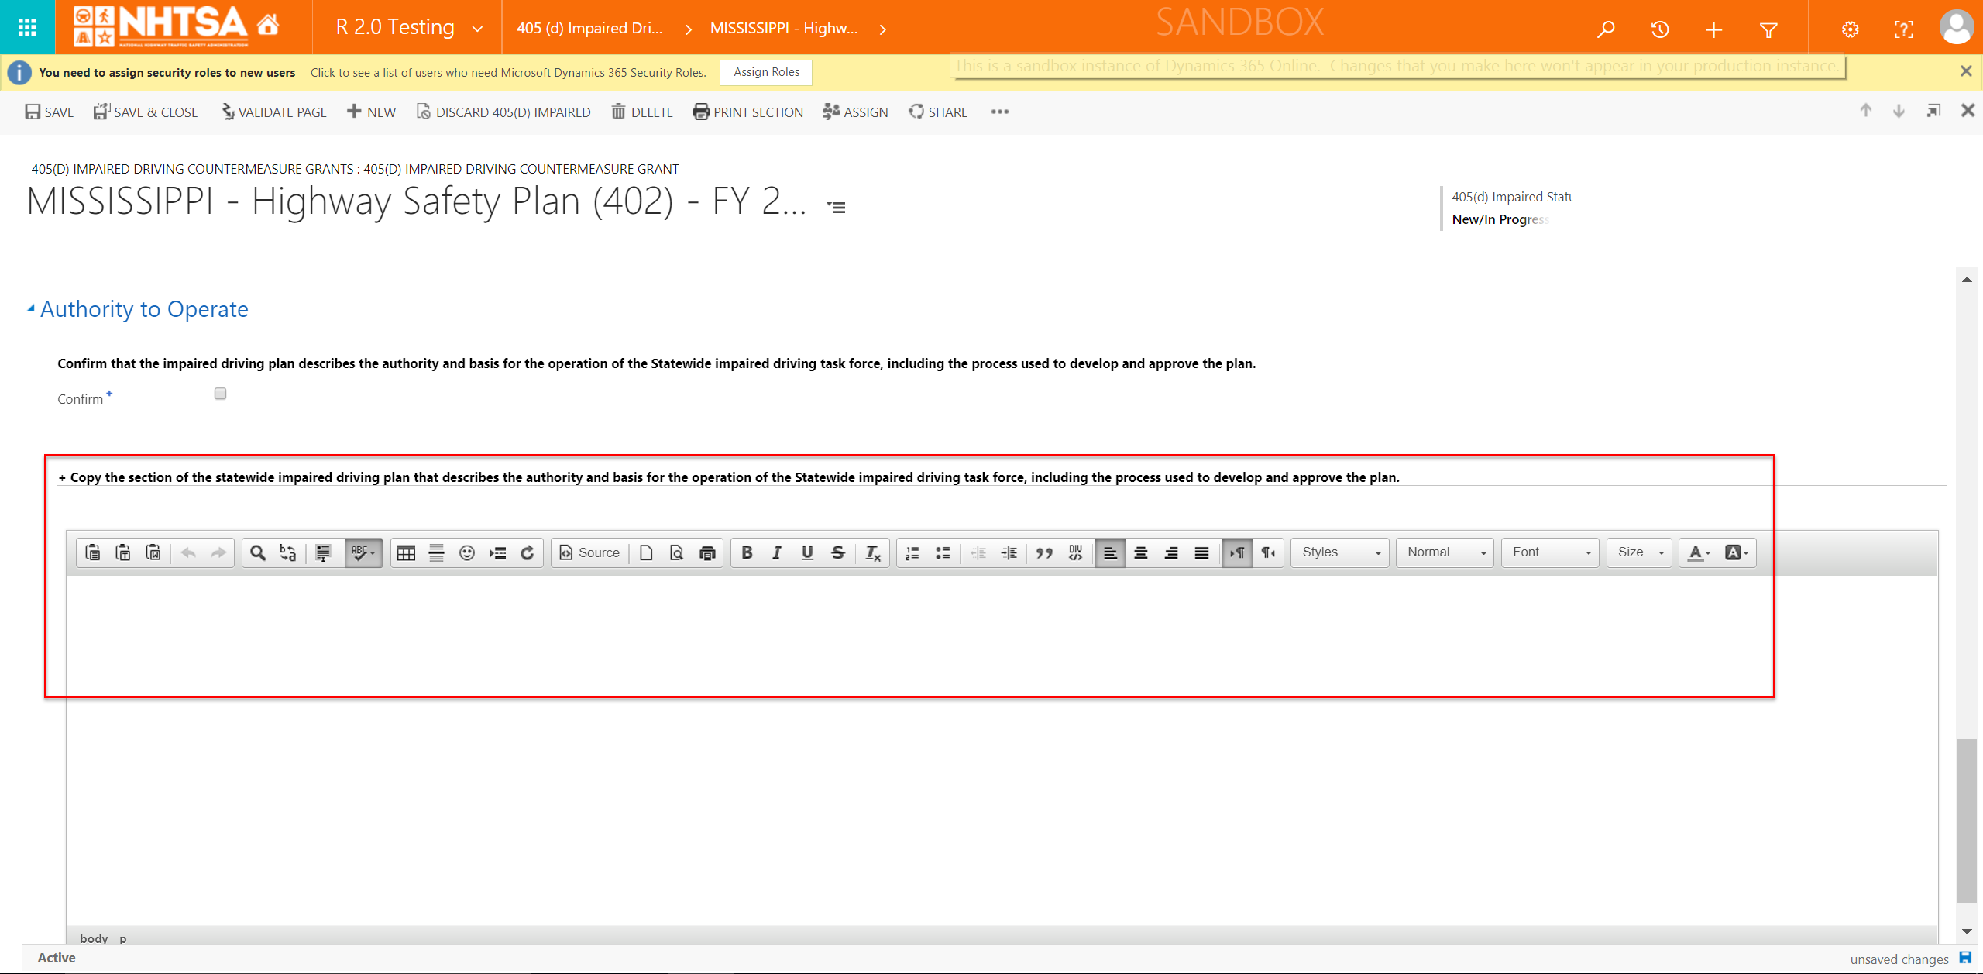Open Find in editor toolbar
Viewport: 1983px width, 974px height.
click(258, 552)
